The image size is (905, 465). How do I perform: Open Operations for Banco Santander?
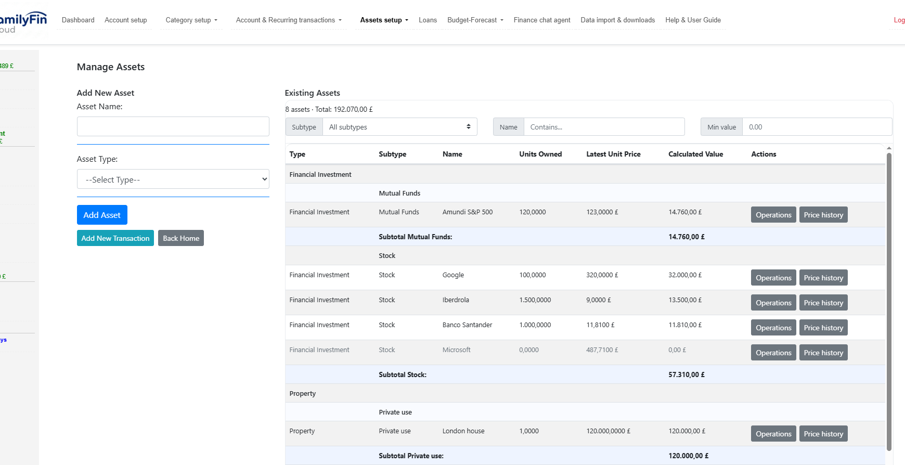click(x=773, y=328)
